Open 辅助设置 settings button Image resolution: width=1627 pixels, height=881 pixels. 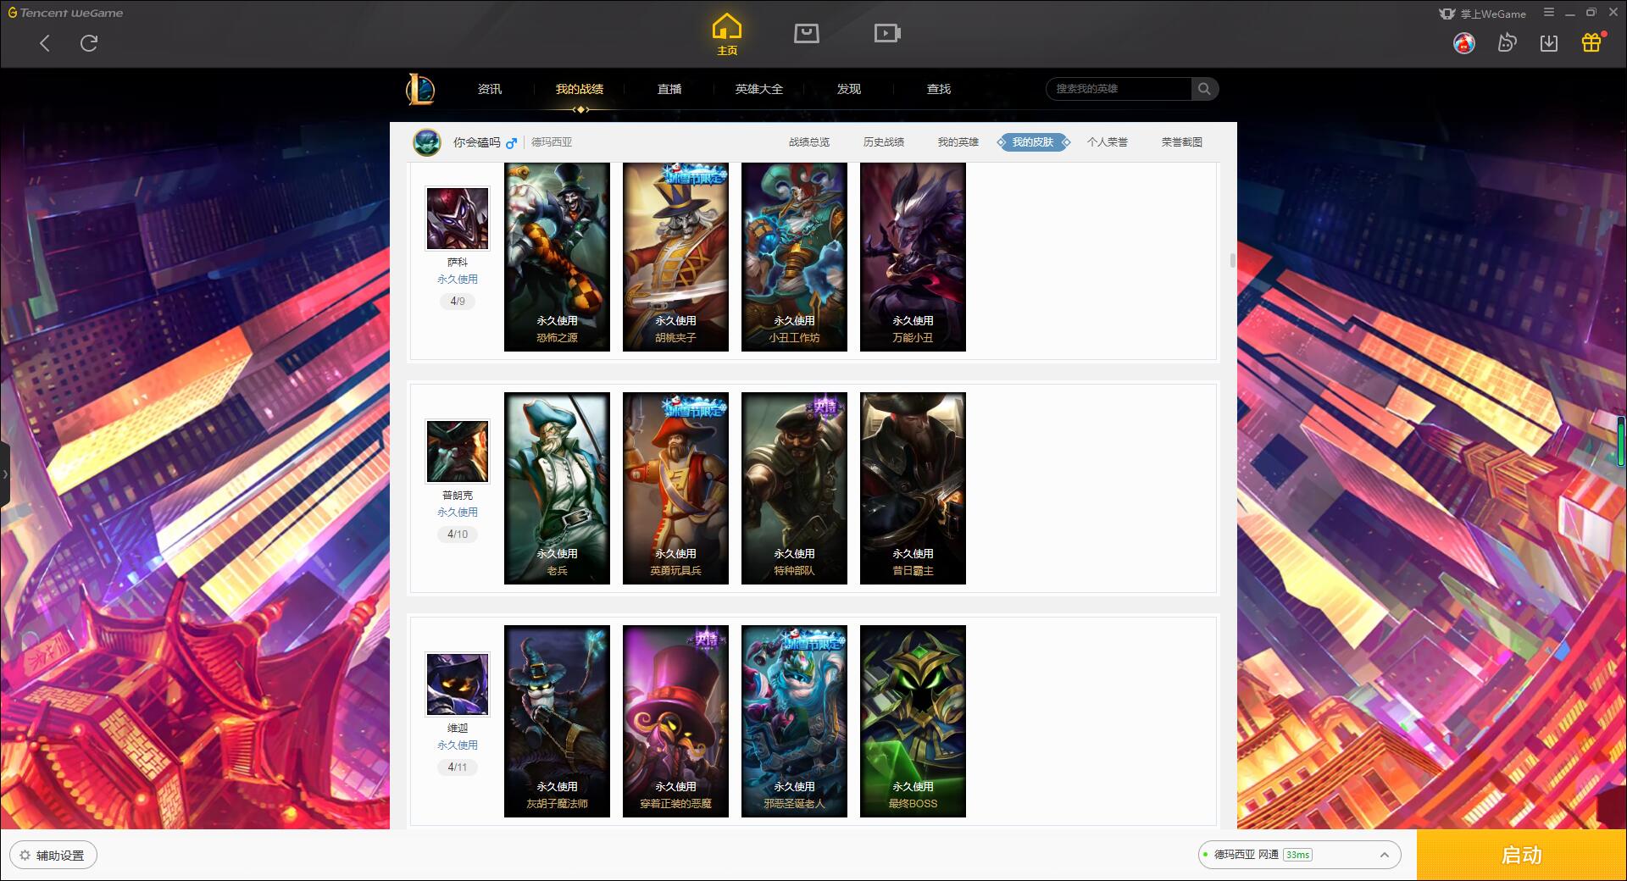(x=53, y=856)
